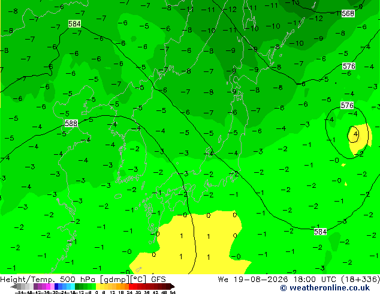Click the 576 label on the closed oval contour
The width and height of the screenshot is (380, 294).
(x=347, y=105)
